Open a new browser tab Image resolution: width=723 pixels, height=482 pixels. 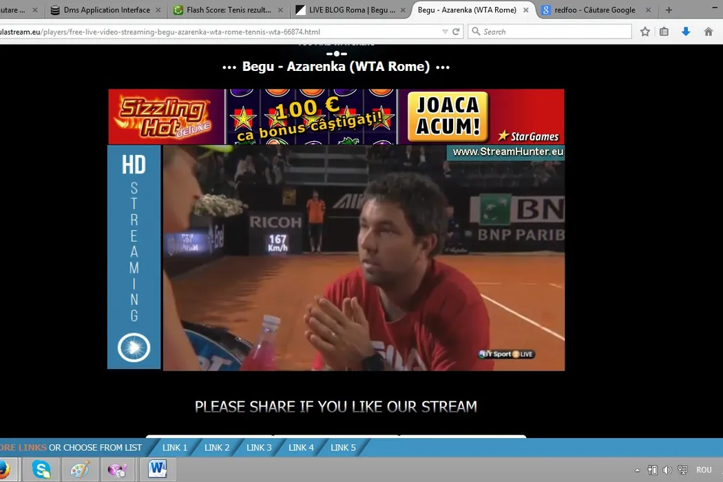click(x=669, y=10)
